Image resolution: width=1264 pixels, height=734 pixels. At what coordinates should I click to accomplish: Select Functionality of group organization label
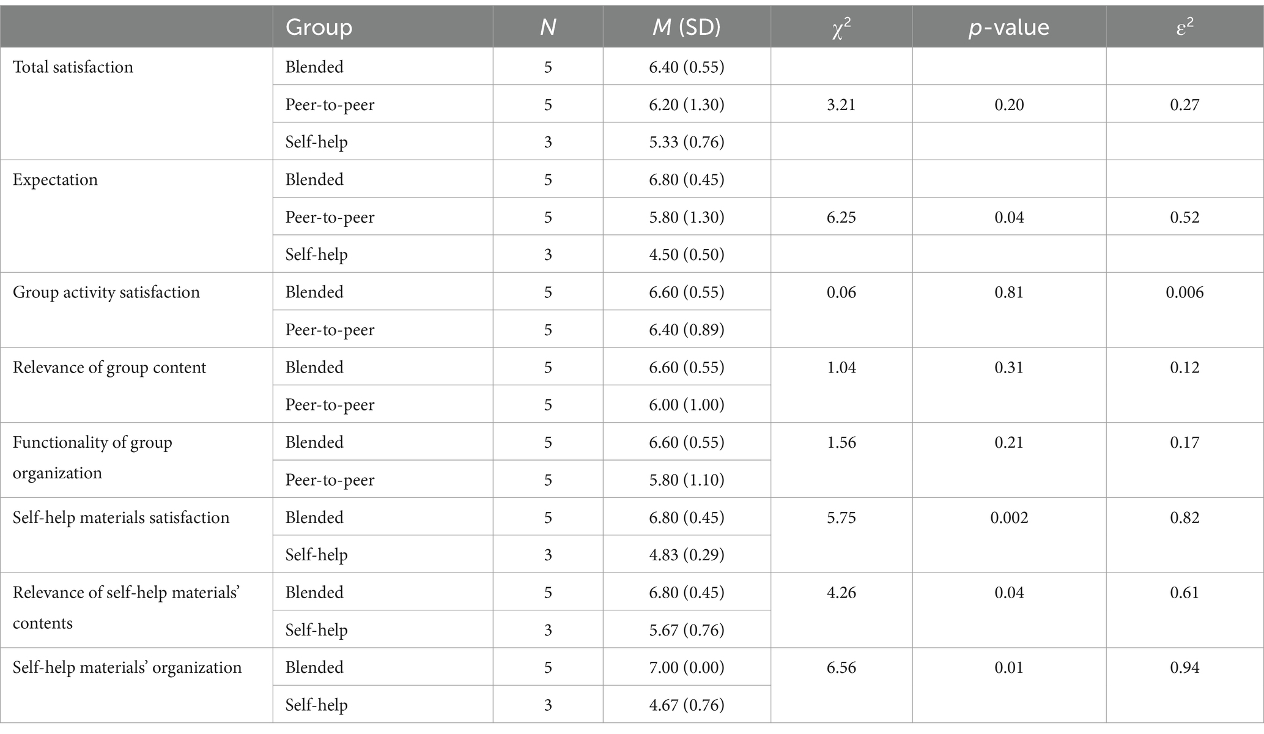tap(92, 458)
